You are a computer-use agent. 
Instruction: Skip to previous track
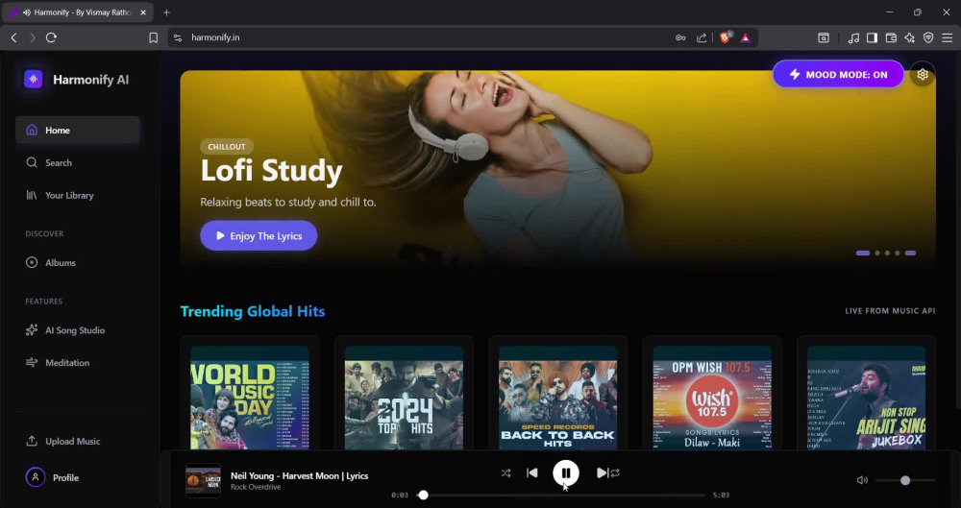click(x=532, y=472)
